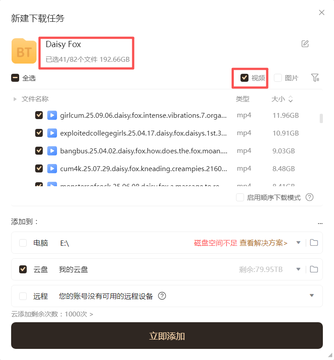Image resolution: width=334 pixels, height=360 pixels.
Task: Enable the 启用顺序下载模式 checkbox
Action: click(240, 197)
